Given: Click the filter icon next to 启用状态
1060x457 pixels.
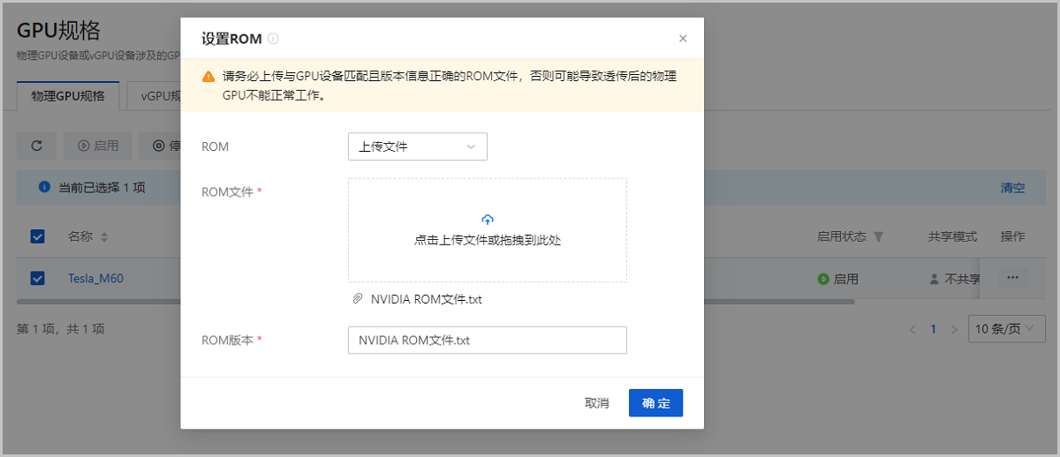Looking at the screenshot, I should click(x=878, y=236).
